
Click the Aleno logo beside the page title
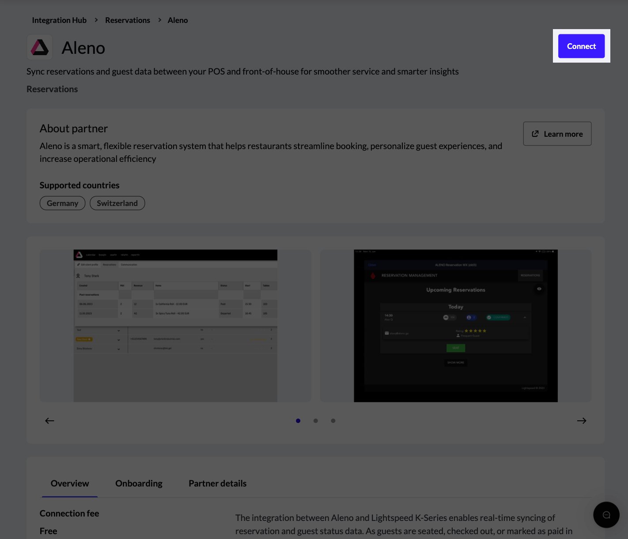pyautogui.click(x=39, y=47)
